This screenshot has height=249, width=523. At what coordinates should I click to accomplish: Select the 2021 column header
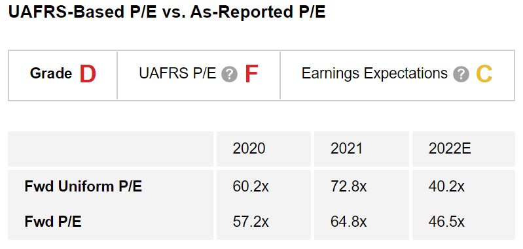(346, 148)
